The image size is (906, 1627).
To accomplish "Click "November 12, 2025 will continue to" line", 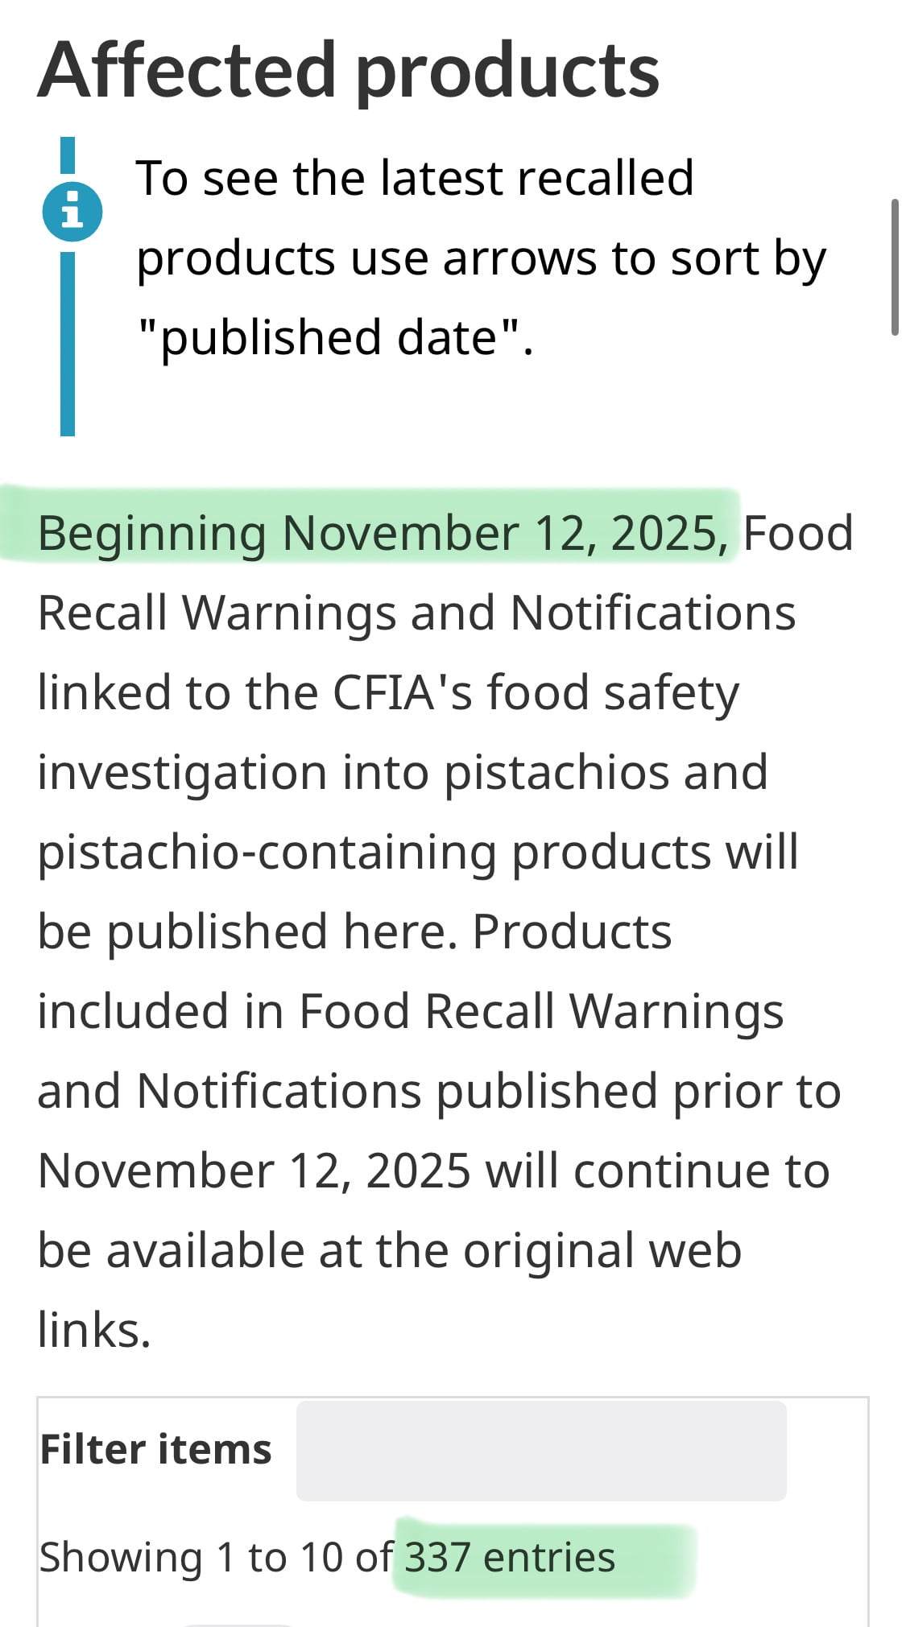I will [x=433, y=1171].
